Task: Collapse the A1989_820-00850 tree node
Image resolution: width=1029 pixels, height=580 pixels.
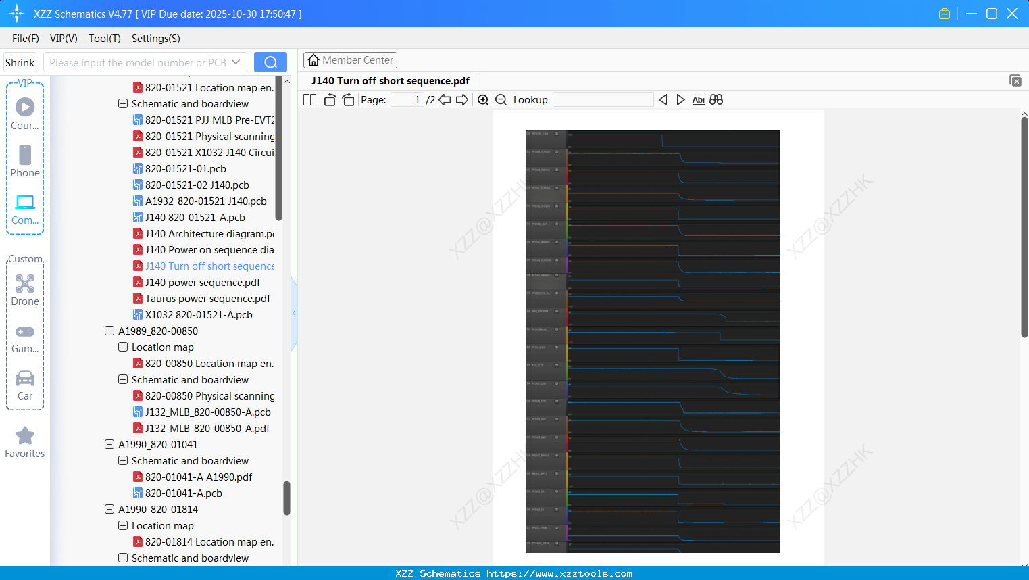Action: click(x=109, y=331)
